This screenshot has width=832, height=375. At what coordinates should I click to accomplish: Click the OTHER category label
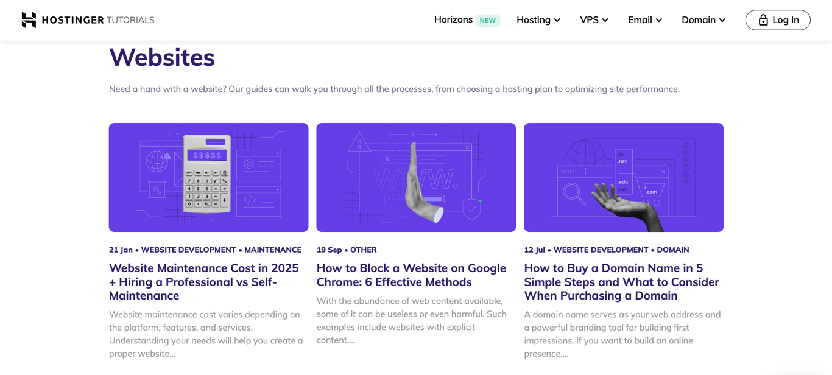click(x=364, y=250)
